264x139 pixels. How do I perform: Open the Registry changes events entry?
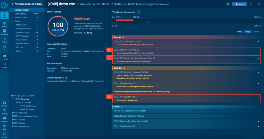click(23, 29)
